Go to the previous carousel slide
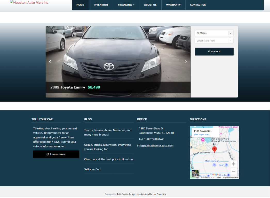Image resolution: width=270 pixels, height=198 pixels. 50,62
